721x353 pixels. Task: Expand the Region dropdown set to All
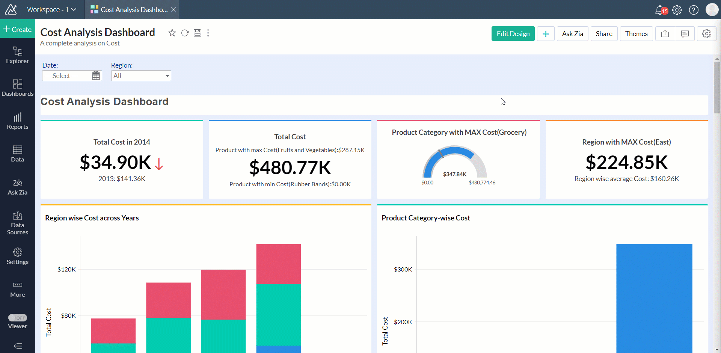tap(141, 76)
